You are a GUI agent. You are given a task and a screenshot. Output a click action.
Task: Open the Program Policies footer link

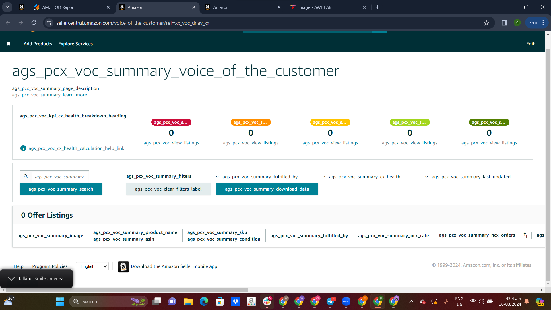click(50, 266)
